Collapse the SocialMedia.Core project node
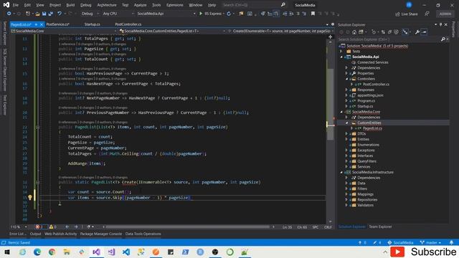The width and height of the screenshot is (459, 258). point(341,112)
